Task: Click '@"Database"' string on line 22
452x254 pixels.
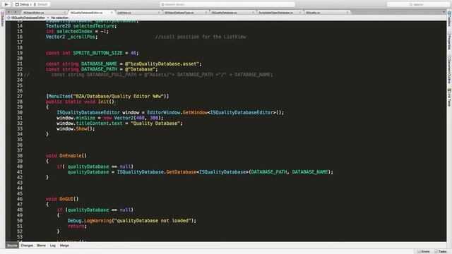Action: click(x=140, y=69)
